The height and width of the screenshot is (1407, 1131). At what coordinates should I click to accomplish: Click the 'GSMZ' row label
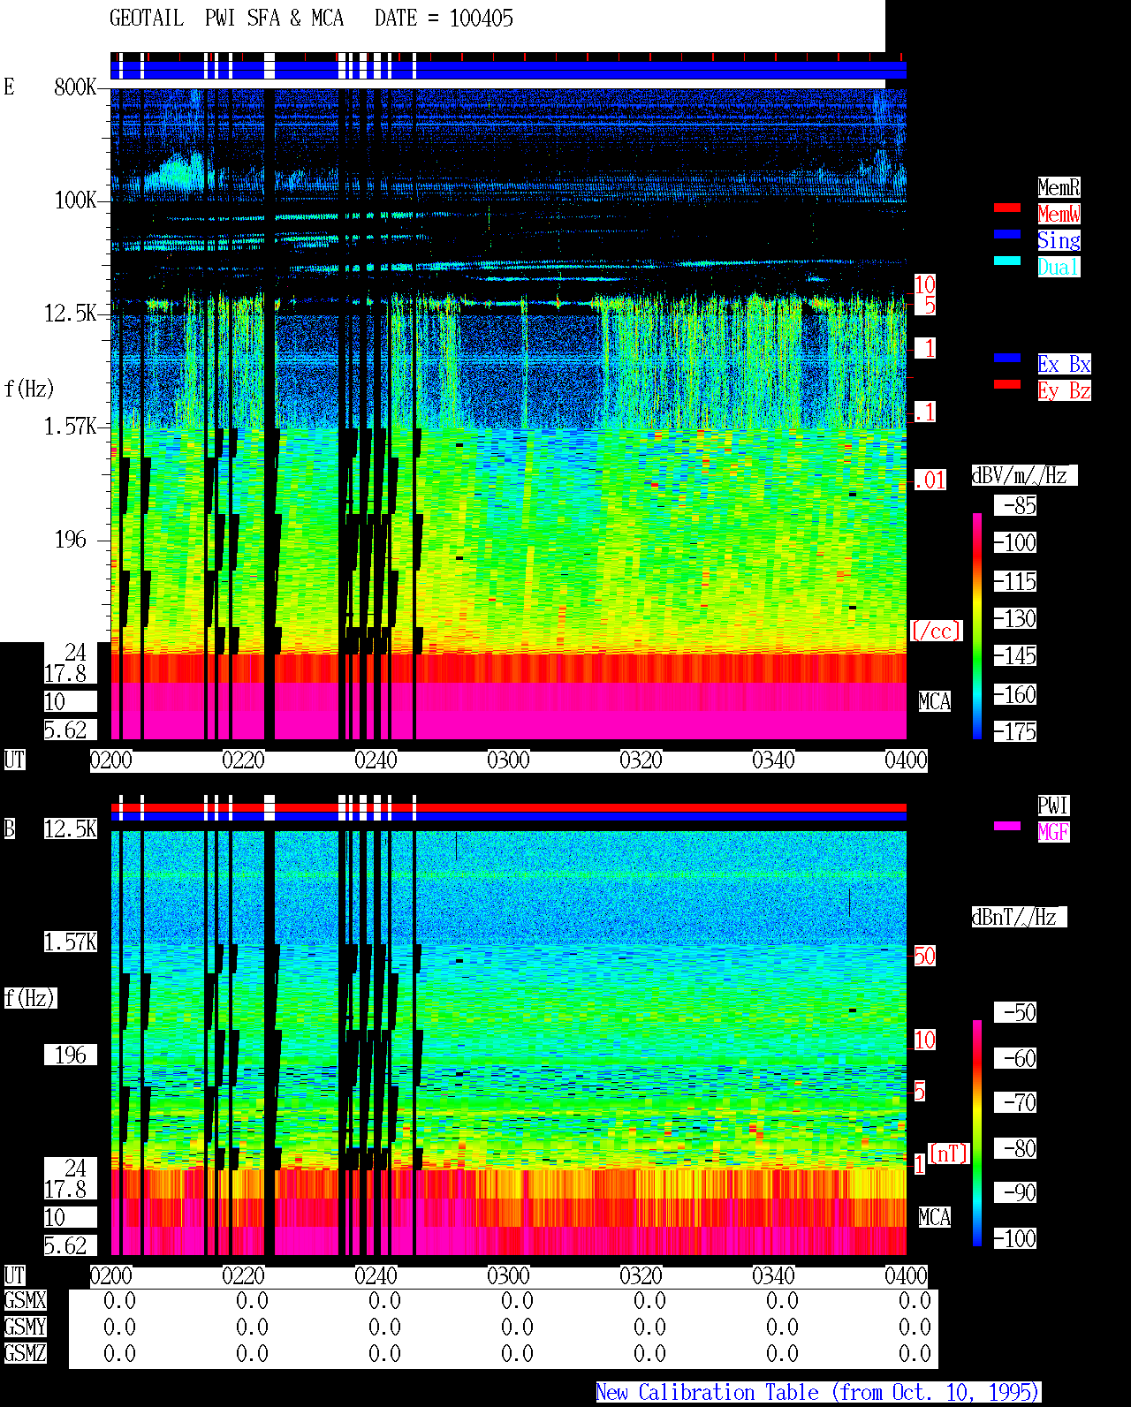[25, 1353]
